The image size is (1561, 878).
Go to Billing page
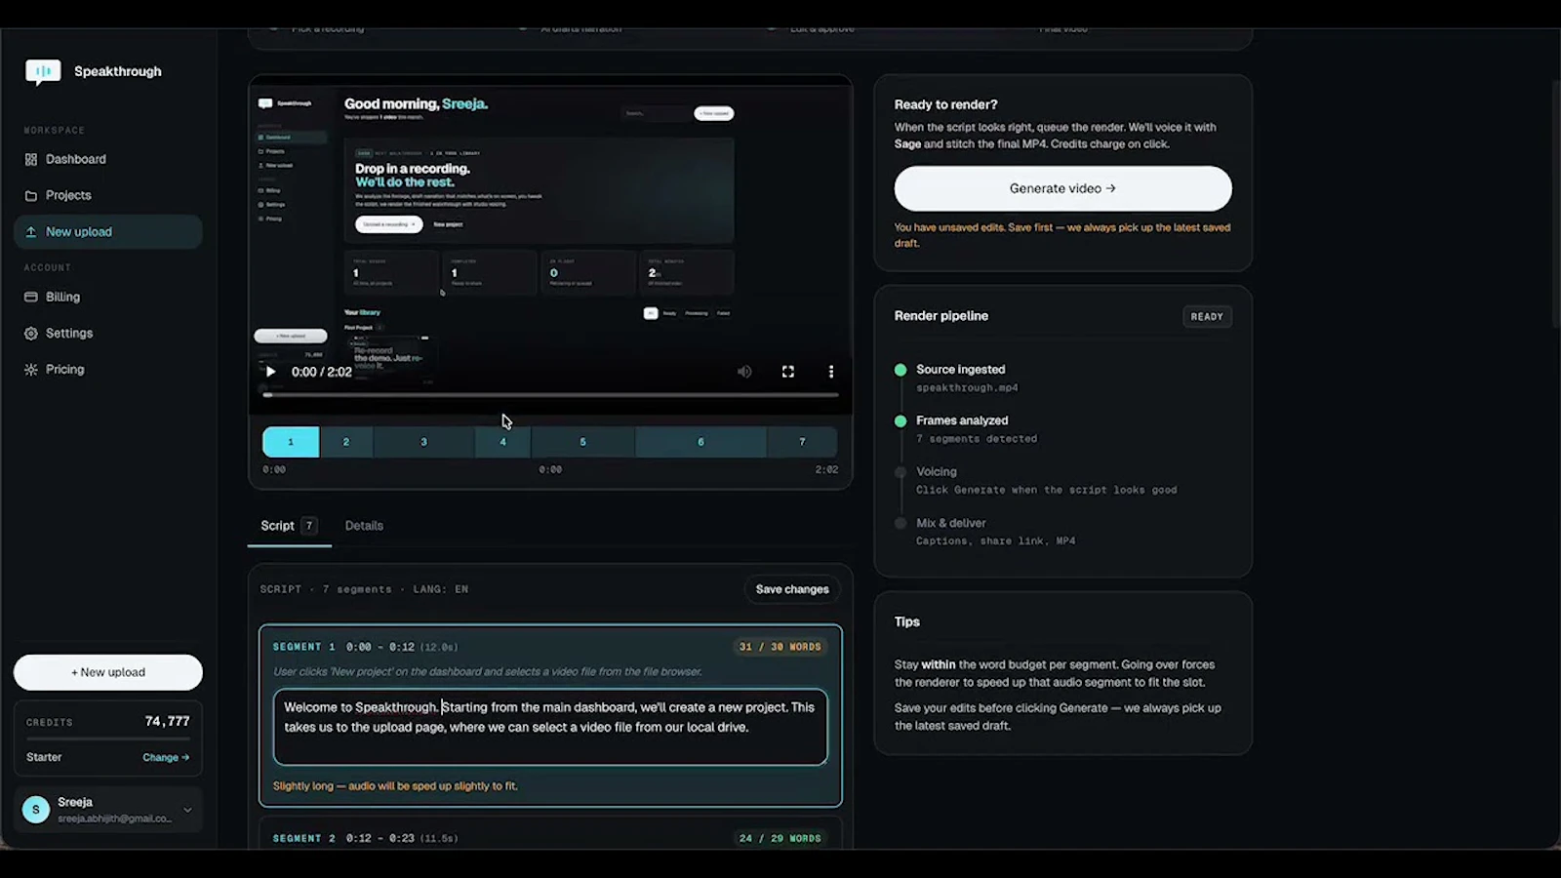coord(107,297)
